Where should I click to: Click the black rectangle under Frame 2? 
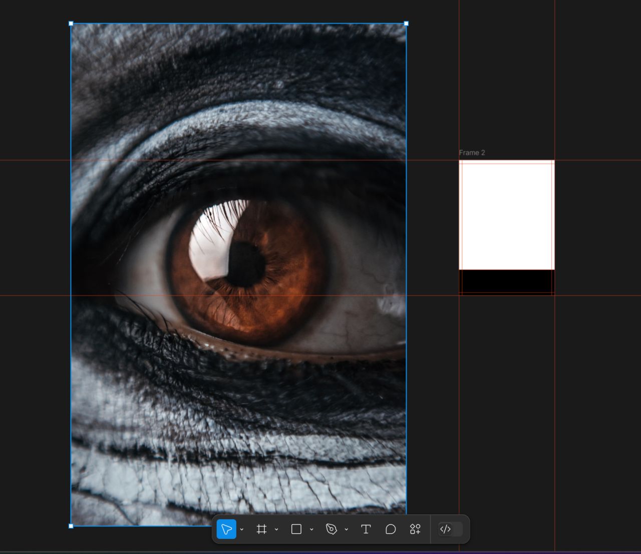coord(506,281)
